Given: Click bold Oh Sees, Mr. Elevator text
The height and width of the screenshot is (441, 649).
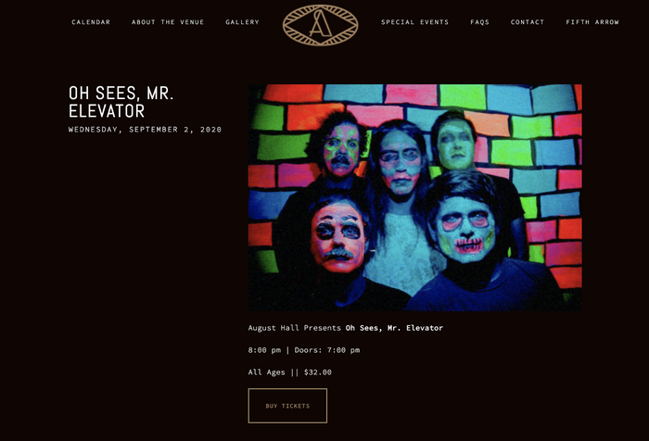Looking at the screenshot, I should coord(394,328).
